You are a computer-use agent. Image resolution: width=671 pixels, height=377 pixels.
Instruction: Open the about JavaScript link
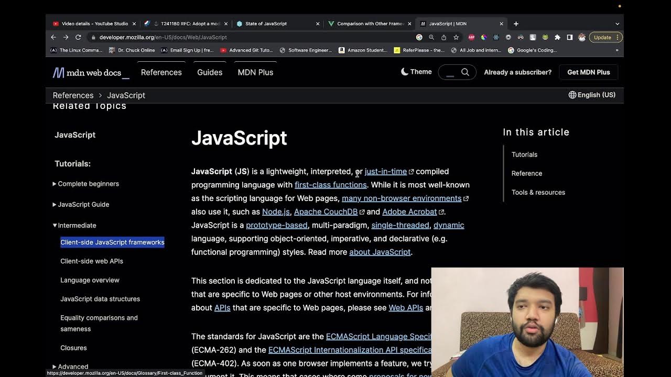click(x=380, y=252)
